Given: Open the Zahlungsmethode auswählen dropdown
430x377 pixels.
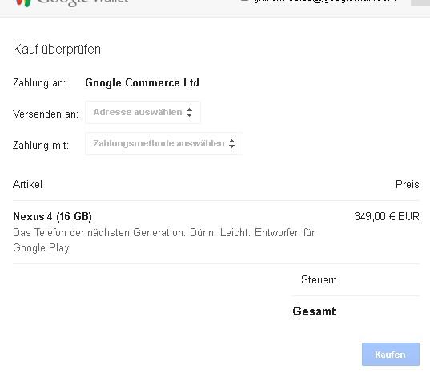Looking at the screenshot, I should tap(164, 143).
